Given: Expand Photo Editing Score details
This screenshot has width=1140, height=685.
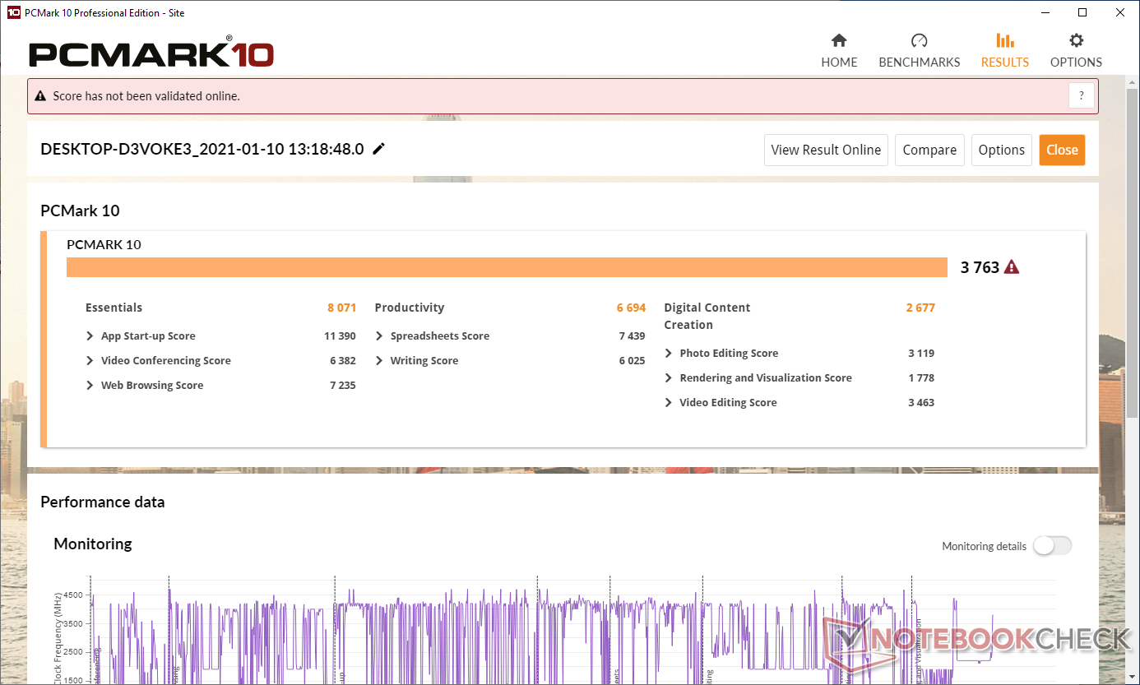Looking at the screenshot, I should 669,354.
